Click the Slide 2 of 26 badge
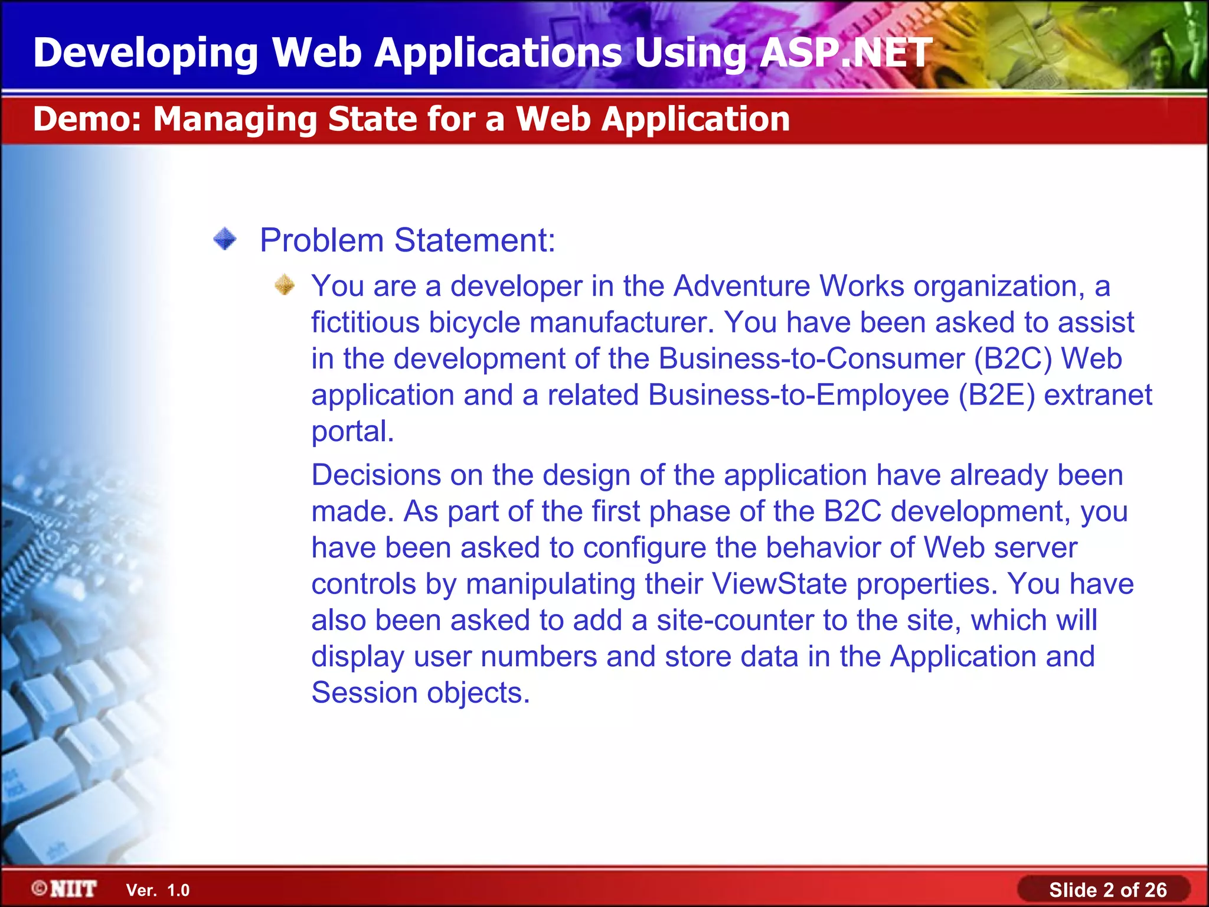This screenshot has width=1209, height=907. pyautogui.click(x=1107, y=889)
